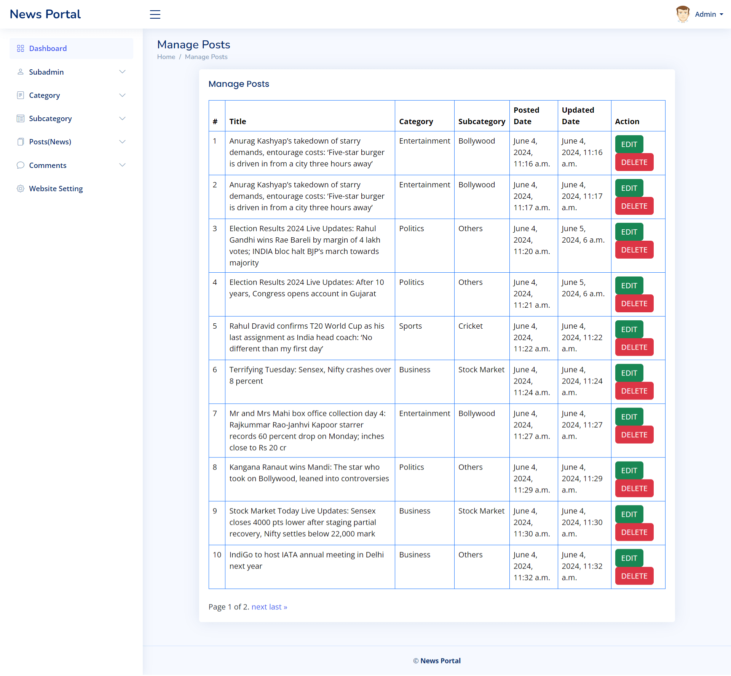Delete the IndiGo IATA meeting post
731x676 pixels.
(634, 576)
